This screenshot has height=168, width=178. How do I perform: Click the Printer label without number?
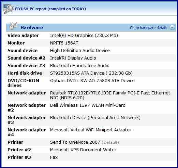click(15, 142)
